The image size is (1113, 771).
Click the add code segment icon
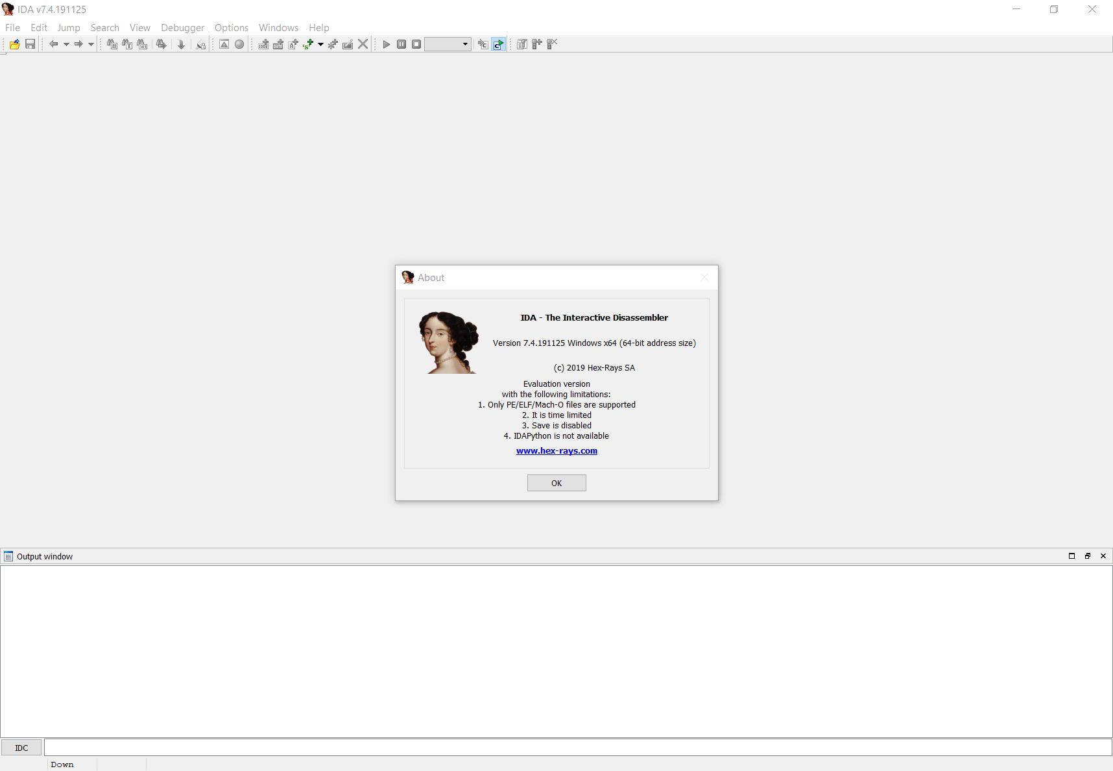[x=263, y=44]
